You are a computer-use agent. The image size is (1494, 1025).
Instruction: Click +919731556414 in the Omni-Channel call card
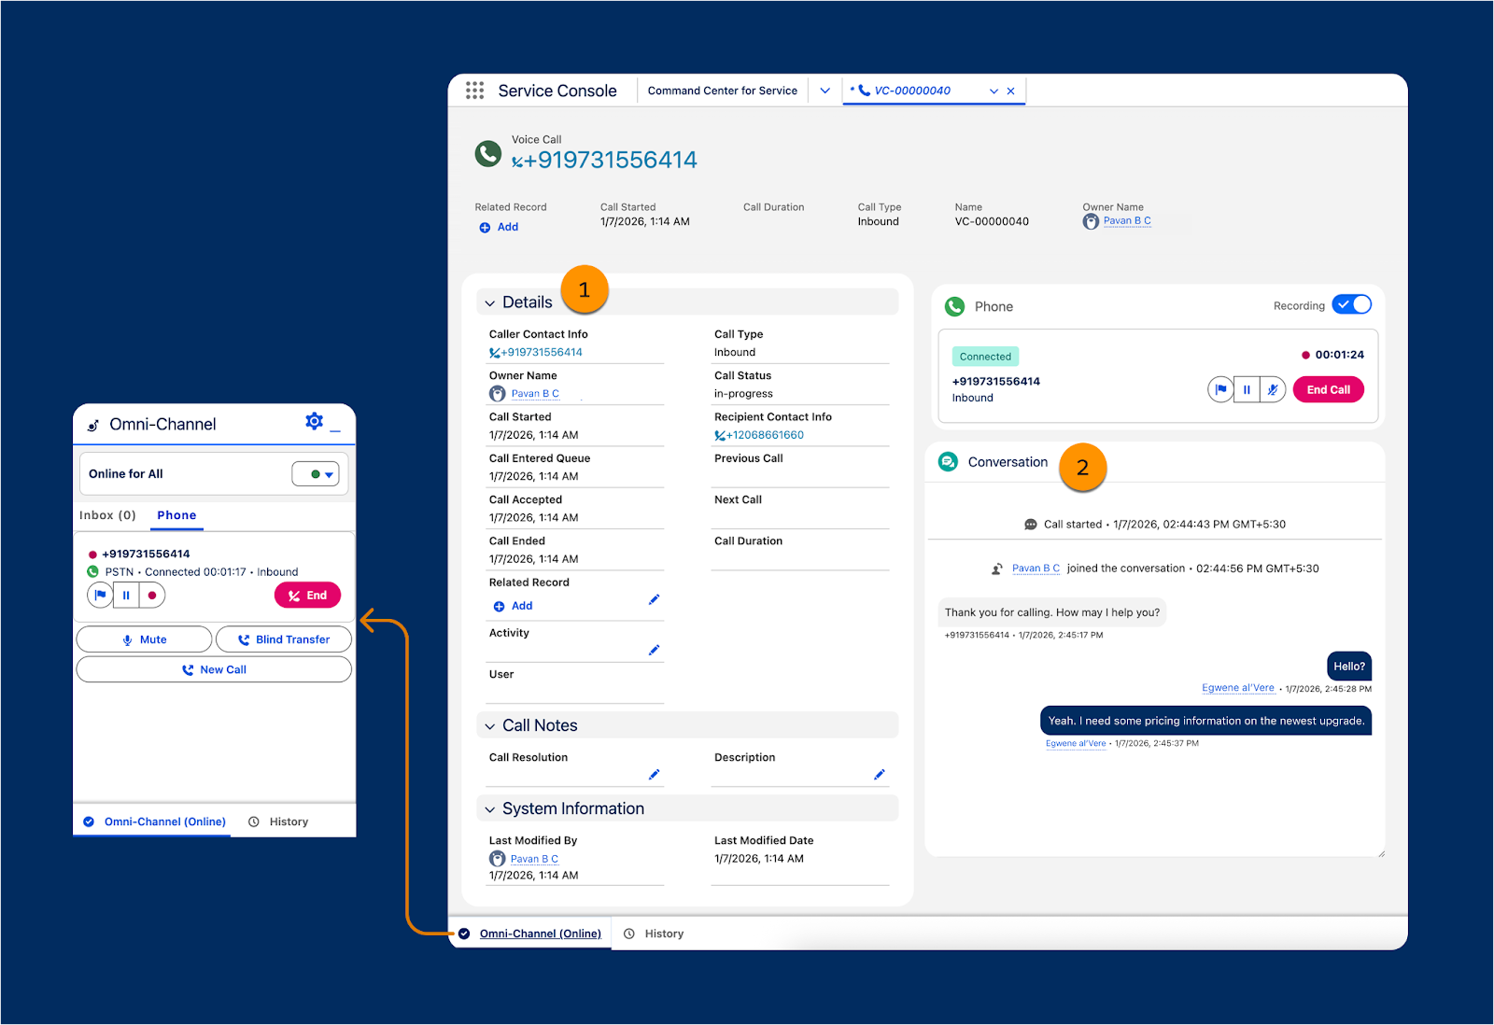(146, 554)
